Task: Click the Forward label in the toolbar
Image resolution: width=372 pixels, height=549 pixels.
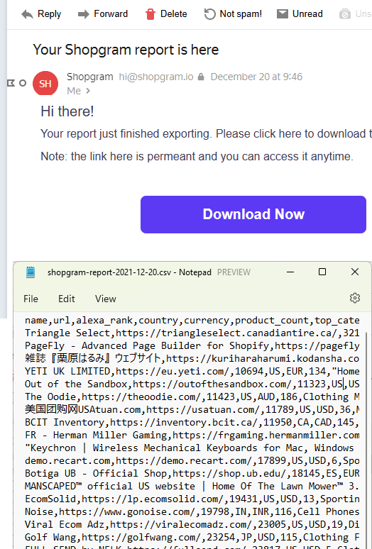Action: point(111,14)
